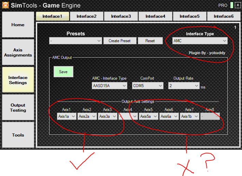Close the SimTools Game Engine window
The height and width of the screenshot is (176, 242).
pos(238,5)
